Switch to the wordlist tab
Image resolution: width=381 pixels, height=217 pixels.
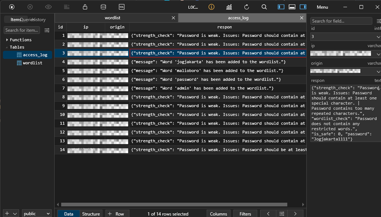pyautogui.click(x=112, y=18)
